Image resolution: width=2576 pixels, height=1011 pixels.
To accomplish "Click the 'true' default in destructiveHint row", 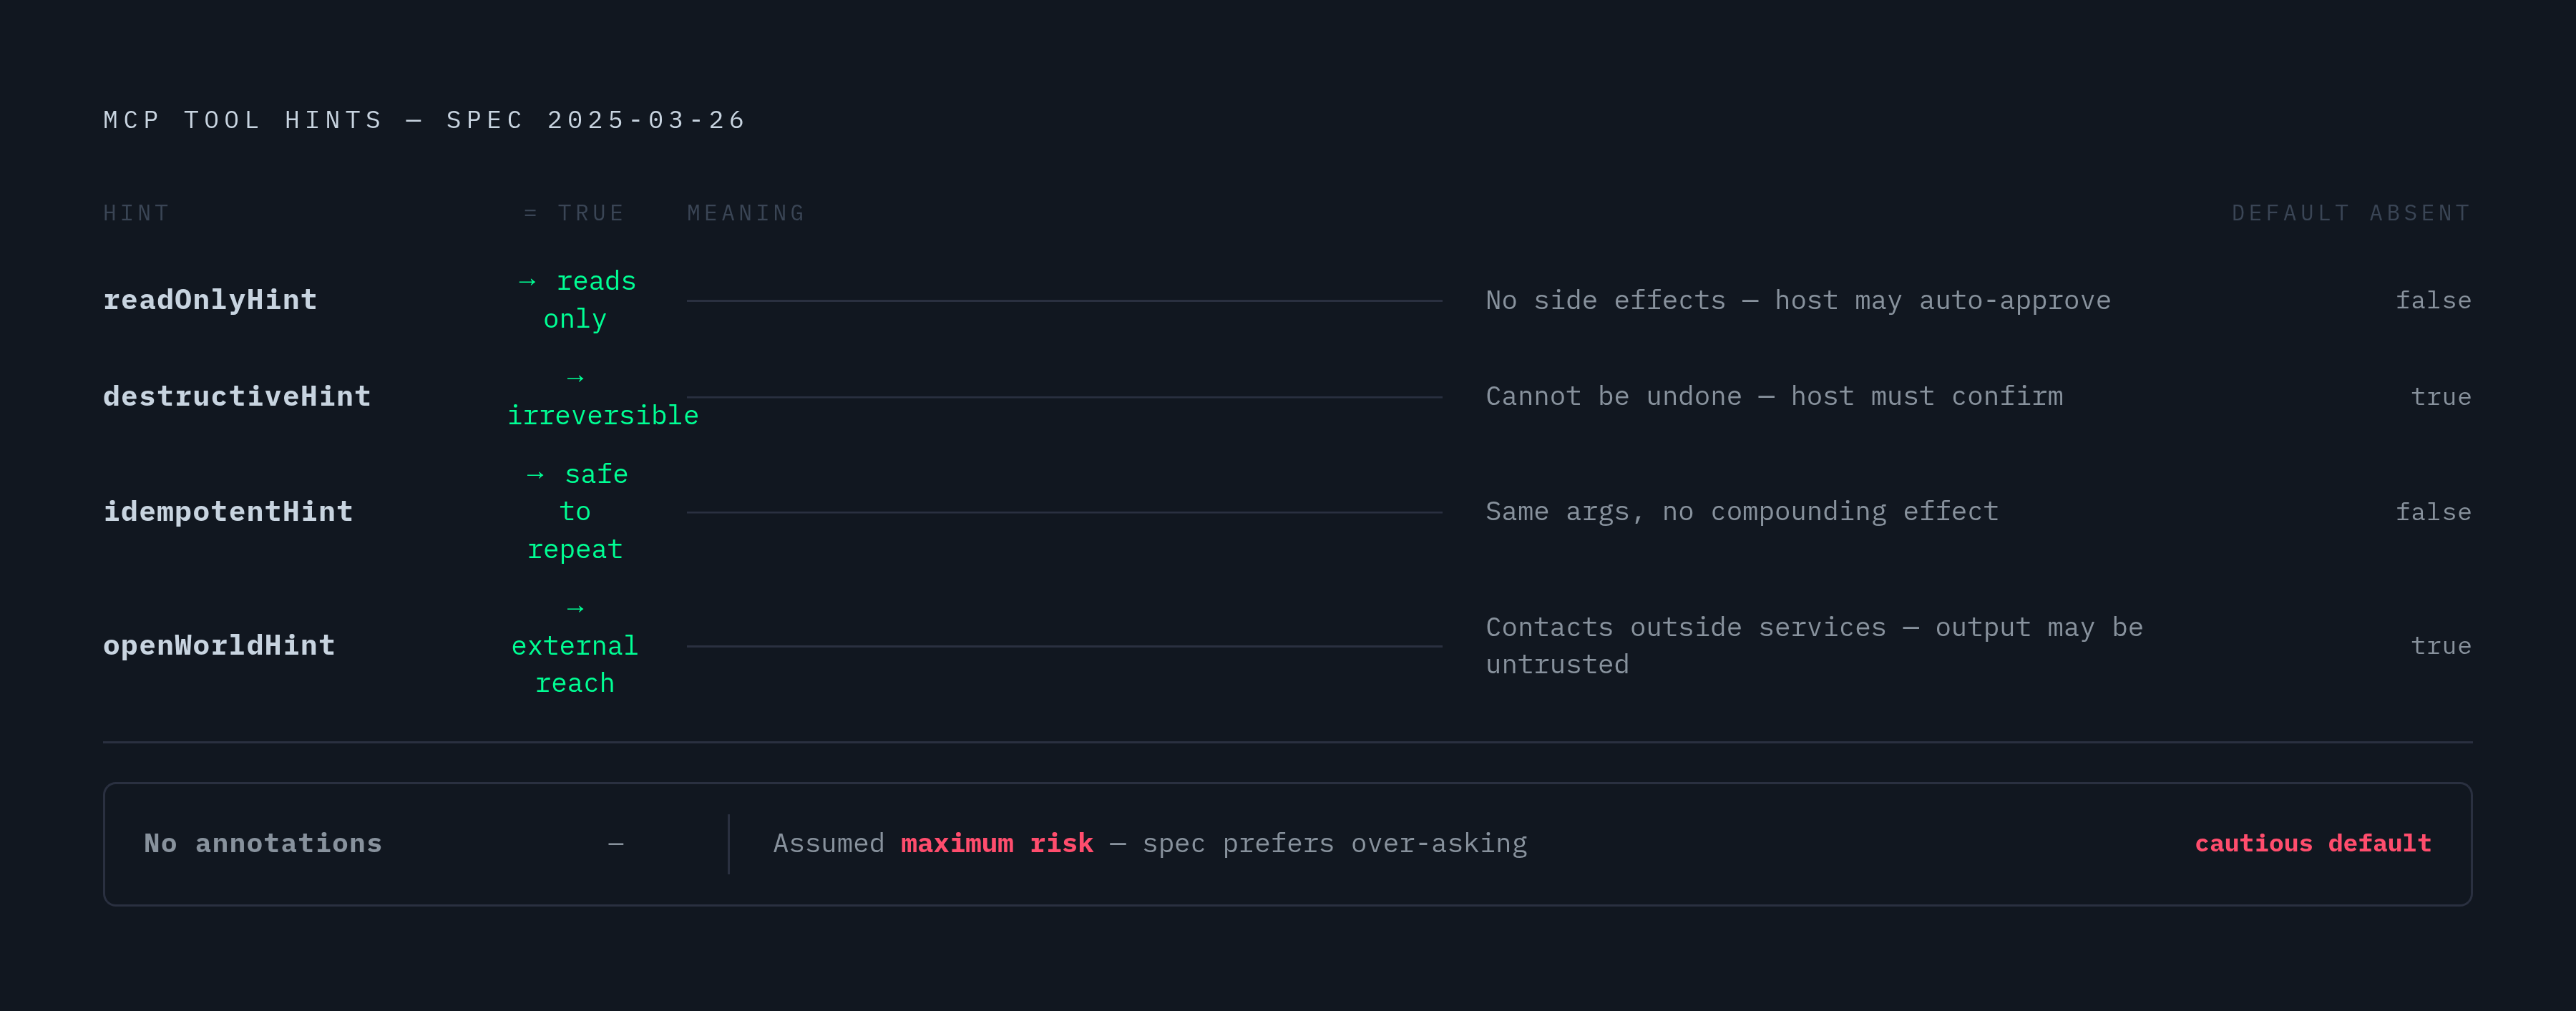I will click(x=2441, y=397).
